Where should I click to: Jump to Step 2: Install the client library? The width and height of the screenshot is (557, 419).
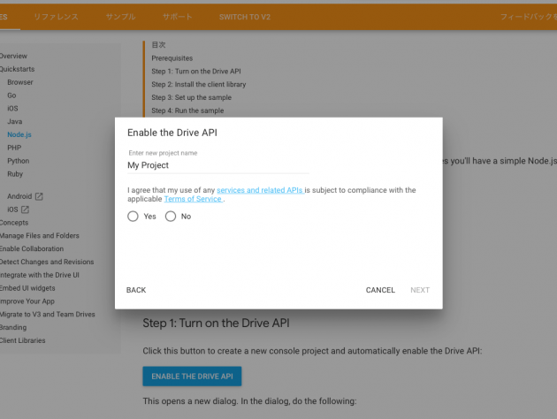[199, 85]
